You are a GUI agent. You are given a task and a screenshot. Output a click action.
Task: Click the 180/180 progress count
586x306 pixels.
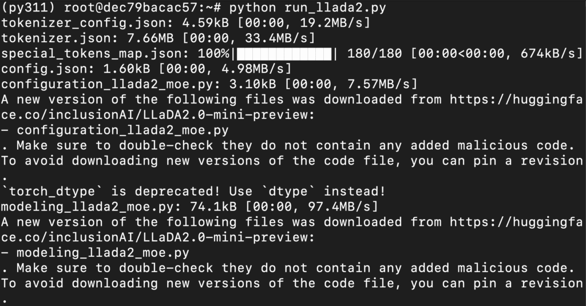(373, 54)
